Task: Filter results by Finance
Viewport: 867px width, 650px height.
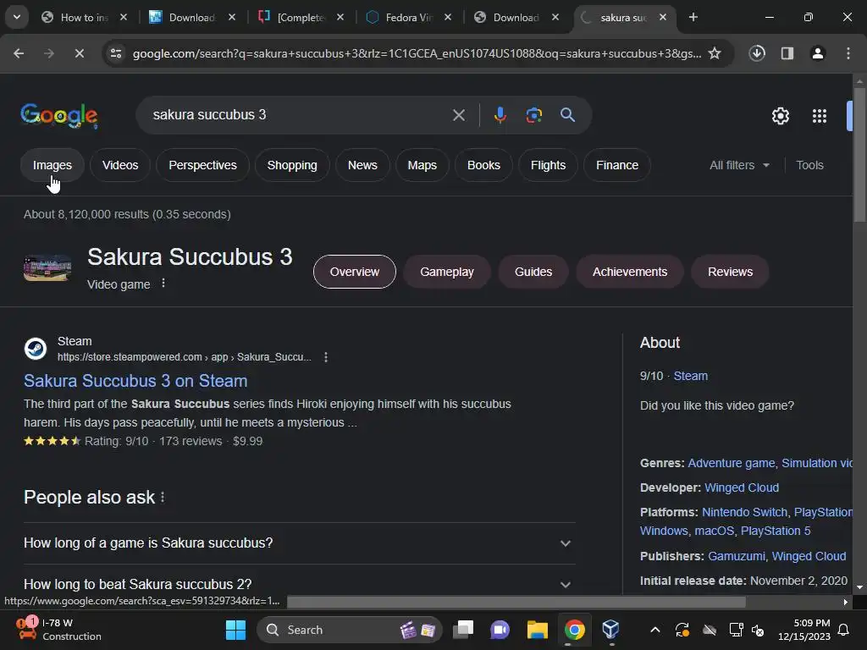Action: pyautogui.click(x=617, y=165)
